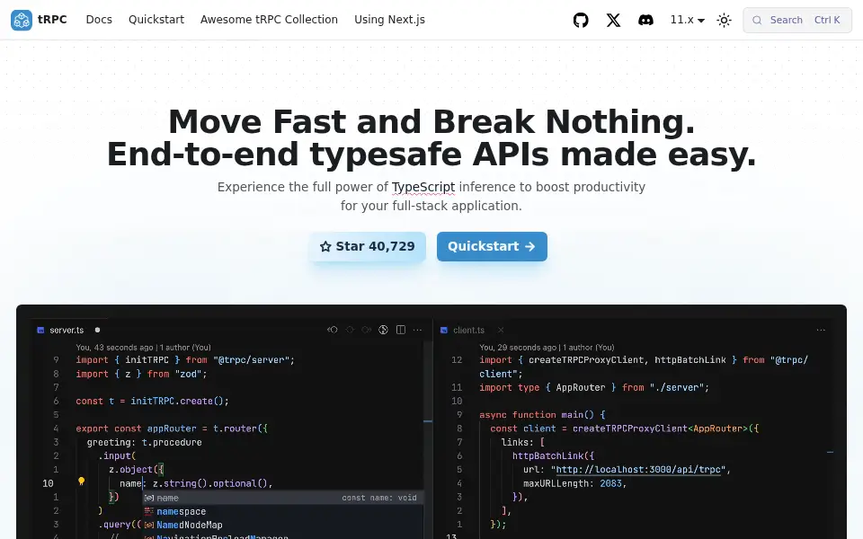Click the maxURLLength value 2083
Viewport: 863px width, 539px height.
[x=611, y=483]
